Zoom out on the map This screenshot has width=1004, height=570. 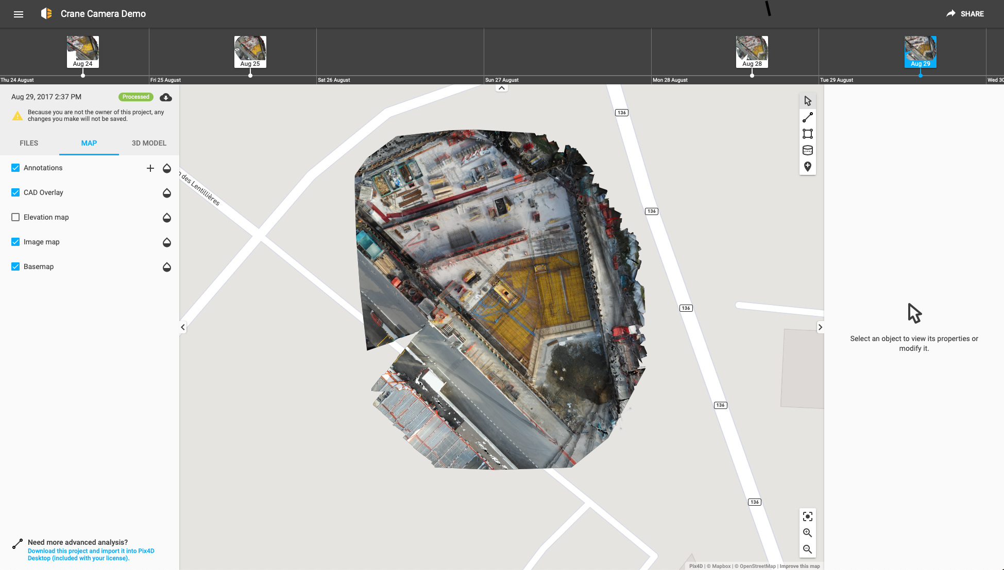[808, 549]
